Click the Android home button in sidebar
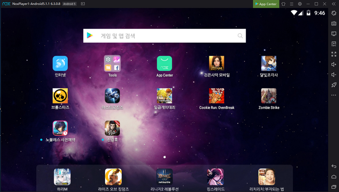This screenshot has width=339, height=192. pyautogui.click(x=334, y=177)
